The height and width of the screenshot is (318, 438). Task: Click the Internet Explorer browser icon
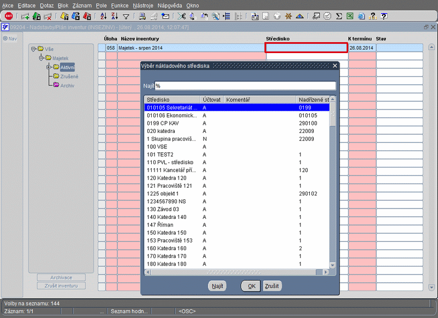[x=361, y=16]
